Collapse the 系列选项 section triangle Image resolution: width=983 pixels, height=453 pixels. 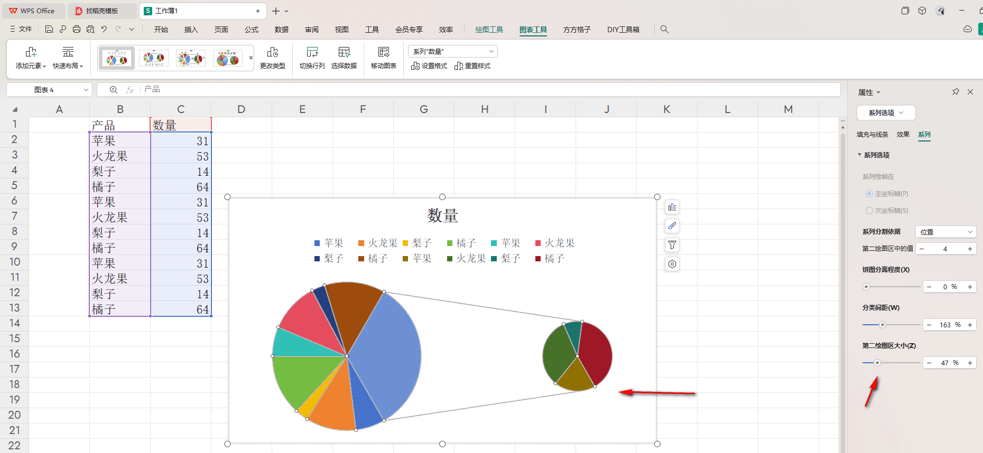click(x=859, y=155)
